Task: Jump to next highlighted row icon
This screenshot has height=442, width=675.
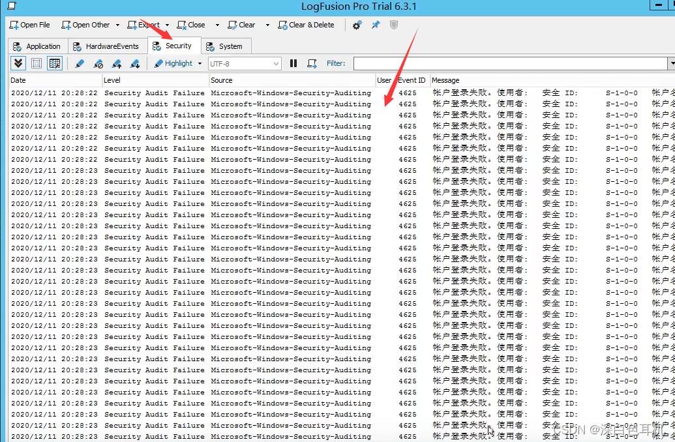Action: (134, 63)
